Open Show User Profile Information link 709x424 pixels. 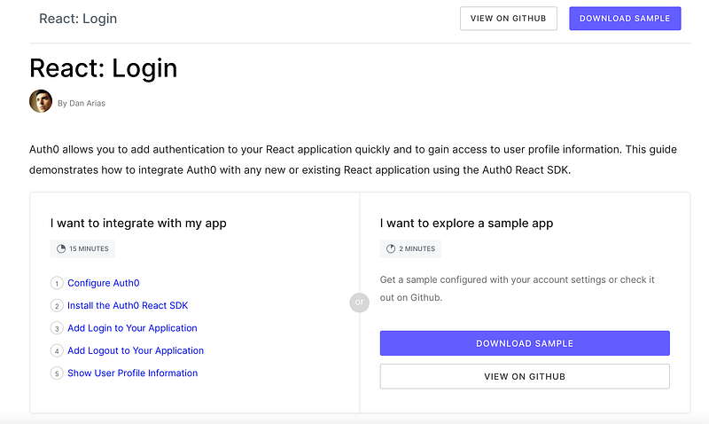[x=132, y=373]
